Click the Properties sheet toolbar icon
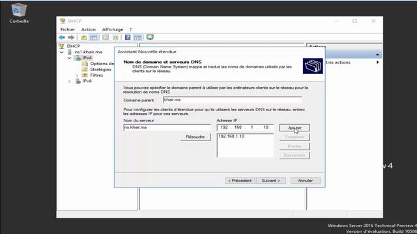The height and width of the screenshot is (234, 417). (x=106, y=38)
